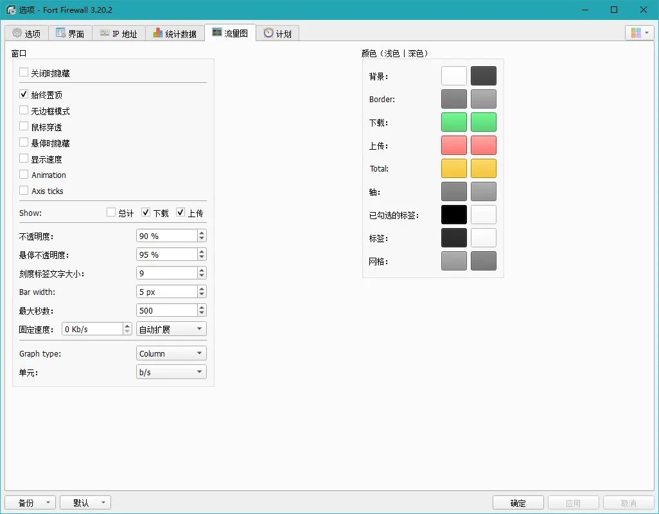Enable the Animation checkbox
The height and width of the screenshot is (514, 659).
(x=24, y=174)
